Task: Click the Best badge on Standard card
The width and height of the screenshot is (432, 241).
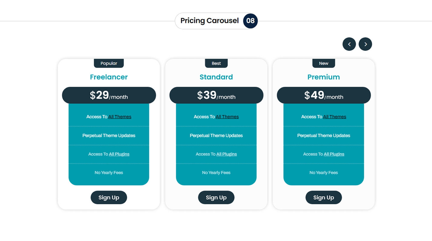Action: click(x=216, y=63)
